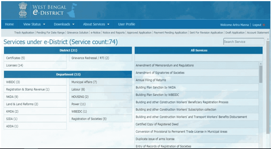Open Registration & Stamp Revenue (1) department
Image resolution: width=271 pixels, height=149 pixels.
[35, 89]
